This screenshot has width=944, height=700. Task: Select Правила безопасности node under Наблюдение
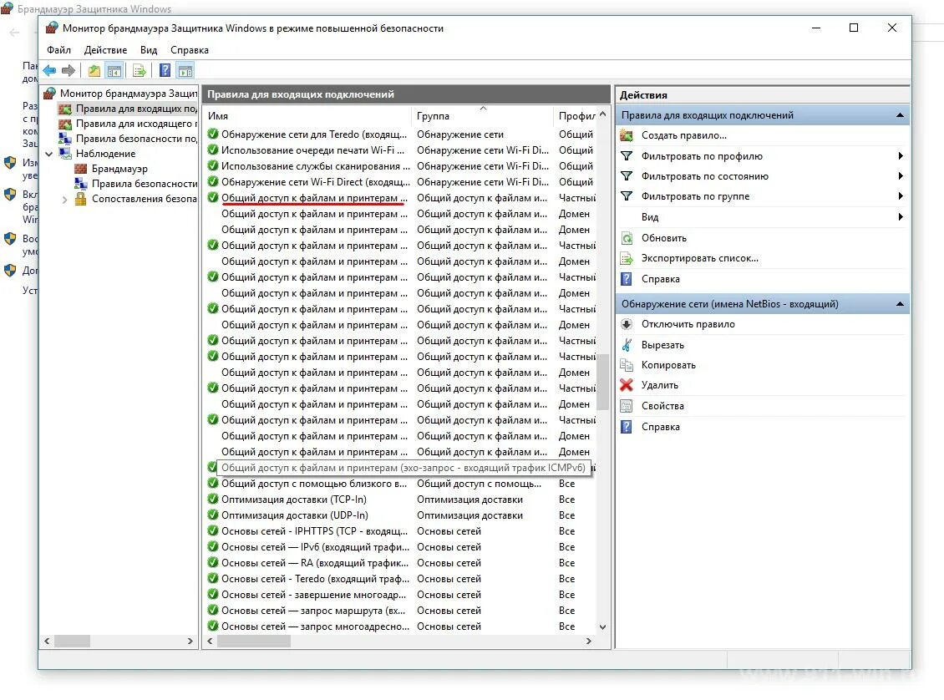tap(145, 184)
